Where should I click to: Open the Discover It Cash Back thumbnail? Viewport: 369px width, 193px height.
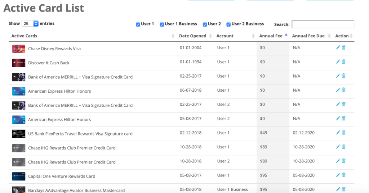click(19, 63)
